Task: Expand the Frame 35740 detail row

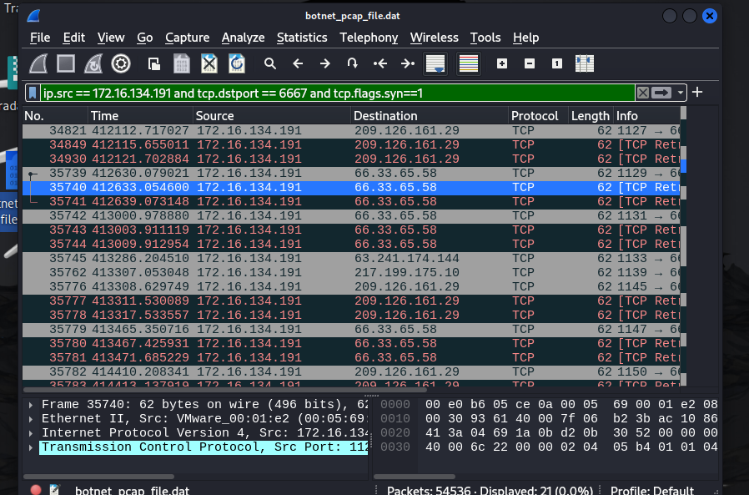Action: coord(32,405)
